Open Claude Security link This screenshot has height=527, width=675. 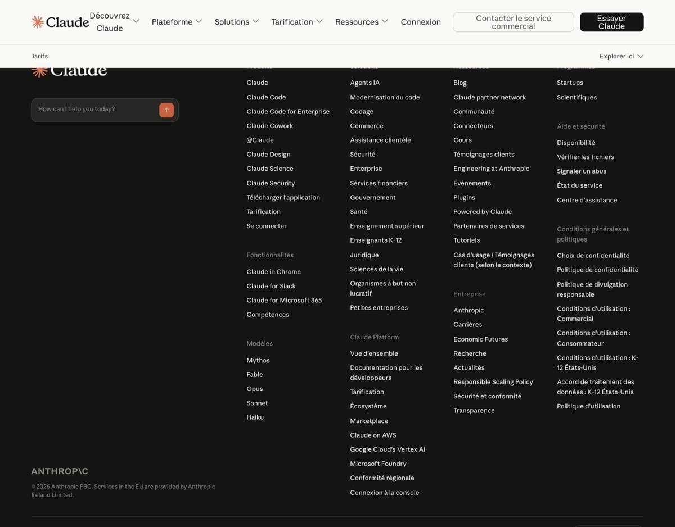[271, 183]
